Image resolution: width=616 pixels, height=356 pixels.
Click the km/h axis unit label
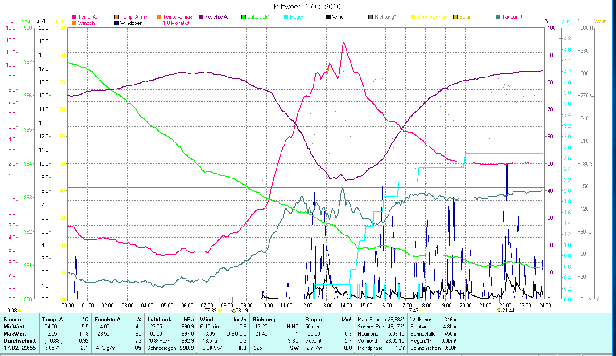pyautogui.click(x=41, y=20)
